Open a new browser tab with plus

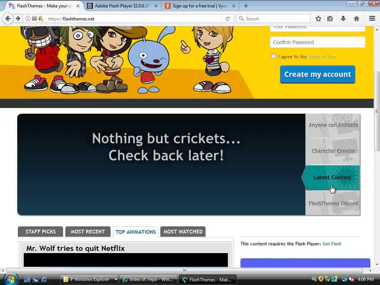pyautogui.click(x=246, y=6)
